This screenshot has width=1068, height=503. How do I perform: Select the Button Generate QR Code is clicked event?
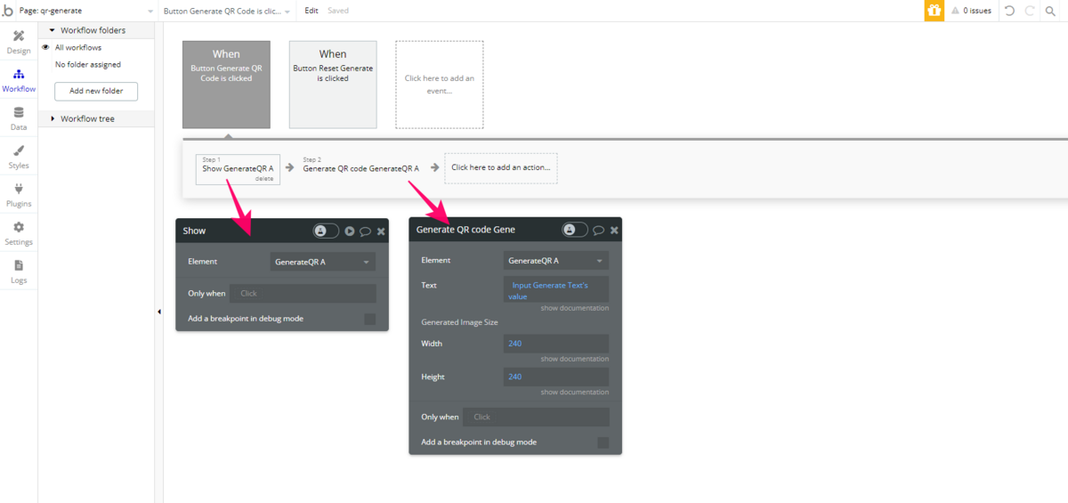(x=226, y=85)
